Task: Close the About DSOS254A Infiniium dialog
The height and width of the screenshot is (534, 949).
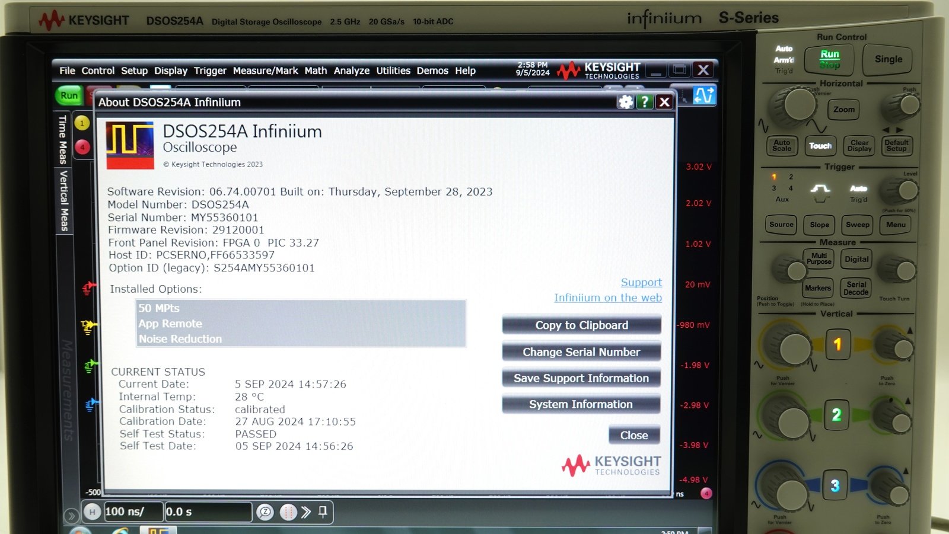Action: coord(665,102)
